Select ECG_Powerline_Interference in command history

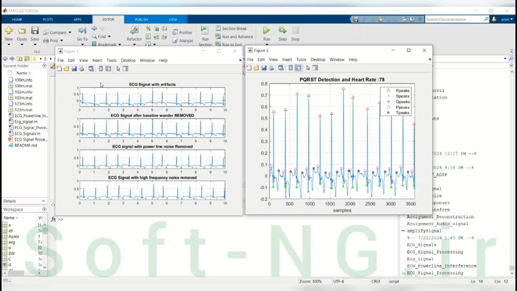442,266
